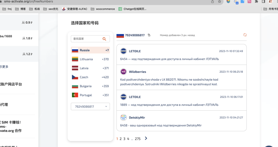Click the browser share icon
The height and width of the screenshot is (147, 278).
[x=212, y=2]
